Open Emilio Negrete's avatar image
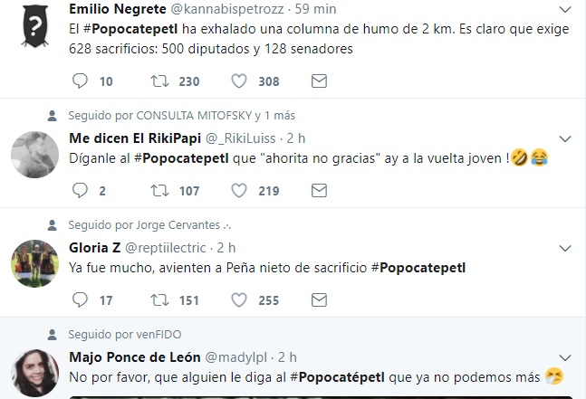The width and height of the screenshot is (586, 399). point(35,27)
